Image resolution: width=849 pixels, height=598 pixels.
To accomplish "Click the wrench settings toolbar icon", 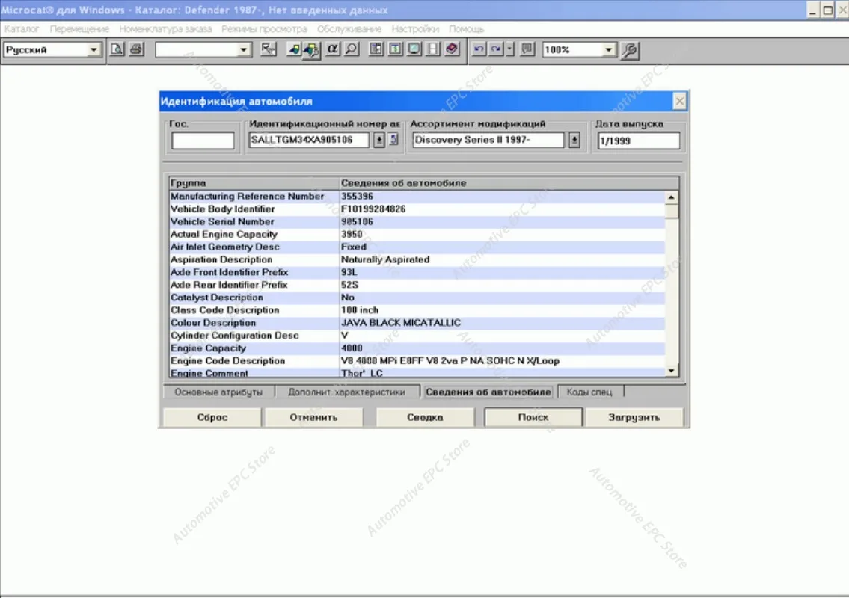I will point(630,50).
